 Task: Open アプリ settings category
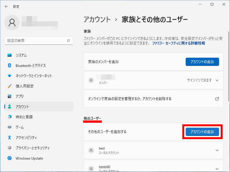tap(39, 96)
